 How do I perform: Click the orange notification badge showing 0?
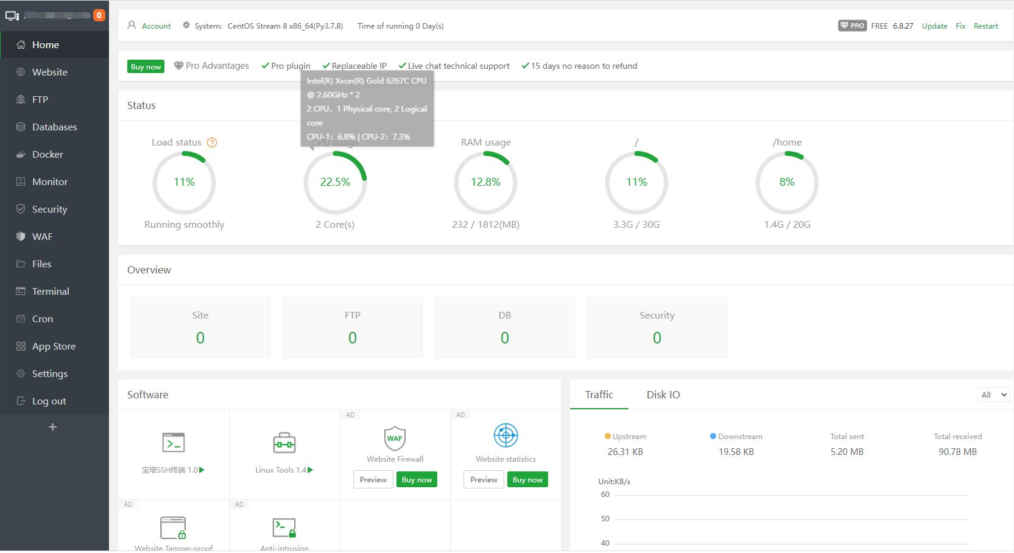click(x=99, y=15)
